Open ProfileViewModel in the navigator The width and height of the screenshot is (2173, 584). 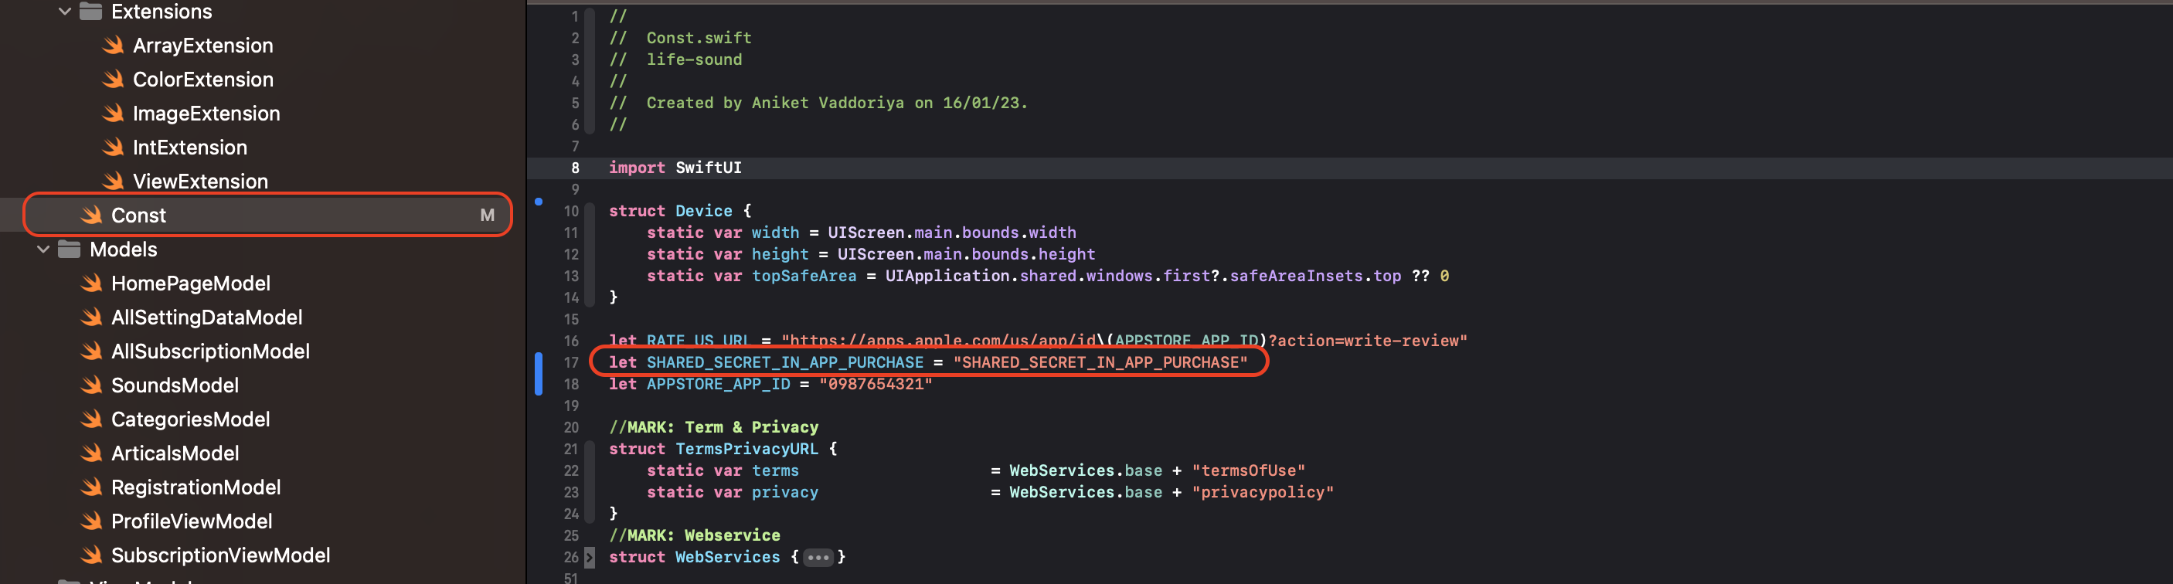tap(192, 521)
